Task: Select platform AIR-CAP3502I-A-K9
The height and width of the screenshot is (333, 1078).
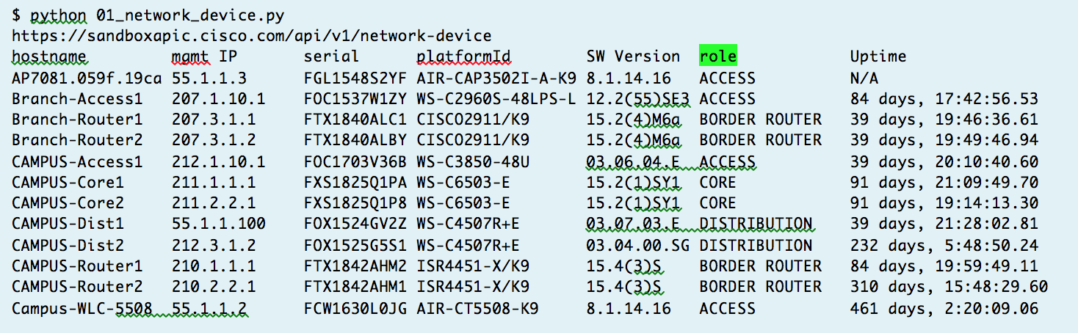Action: (x=496, y=78)
